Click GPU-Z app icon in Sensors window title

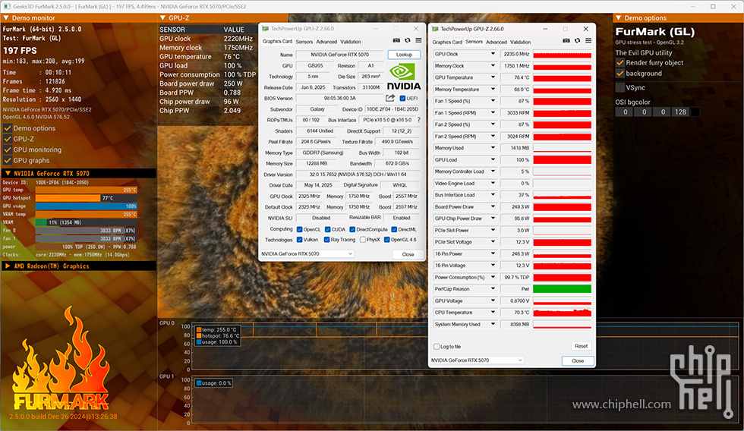click(x=435, y=29)
